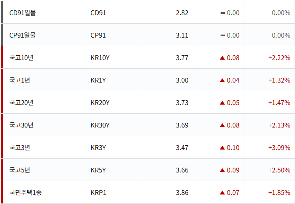Viewport: 295px width, 204px height.
Task: Click the KR5Y symbol code
Action: click(x=98, y=170)
